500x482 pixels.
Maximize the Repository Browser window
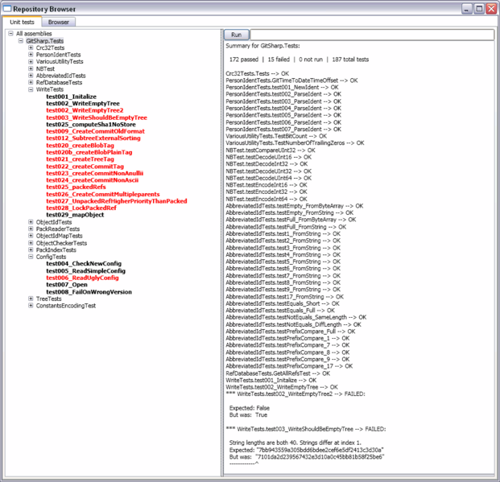click(x=479, y=9)
